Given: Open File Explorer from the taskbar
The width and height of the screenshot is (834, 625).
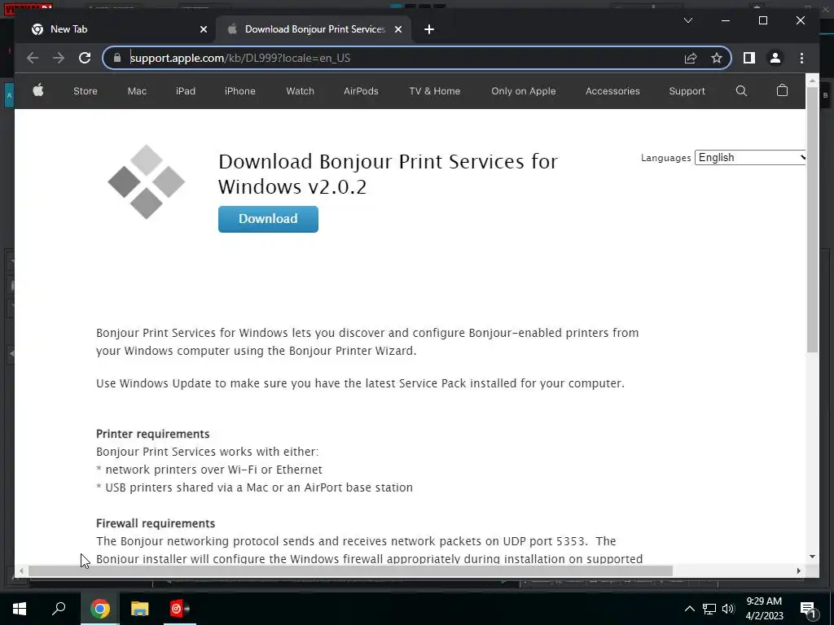Looking at the screenshot, I should (139, 609).
